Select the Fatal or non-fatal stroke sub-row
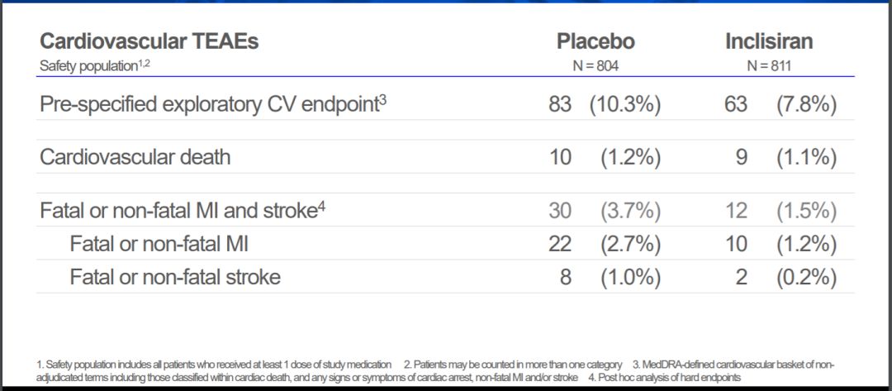Viewport: 892px width, 391px height. [x=445, y=277]
